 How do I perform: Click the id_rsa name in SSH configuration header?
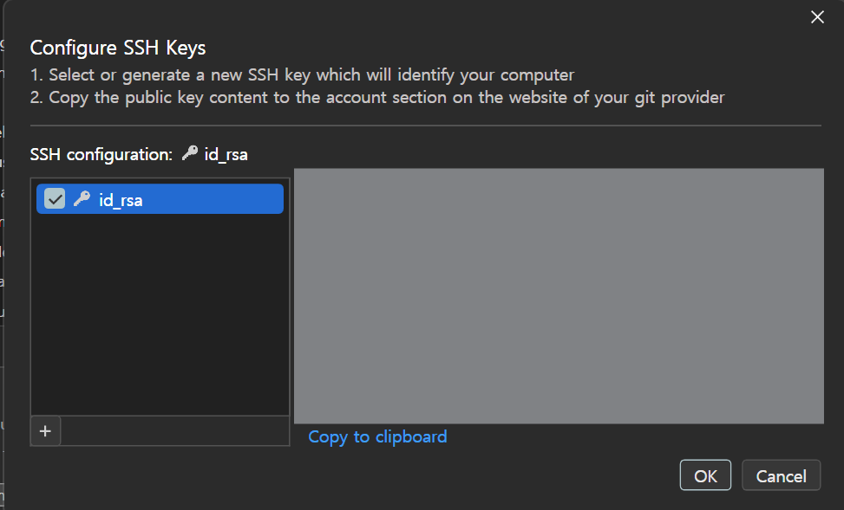226,155
